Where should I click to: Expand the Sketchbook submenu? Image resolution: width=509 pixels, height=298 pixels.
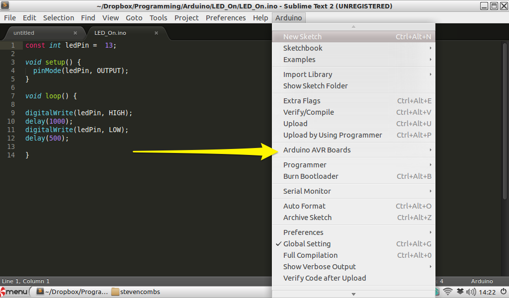353,48
